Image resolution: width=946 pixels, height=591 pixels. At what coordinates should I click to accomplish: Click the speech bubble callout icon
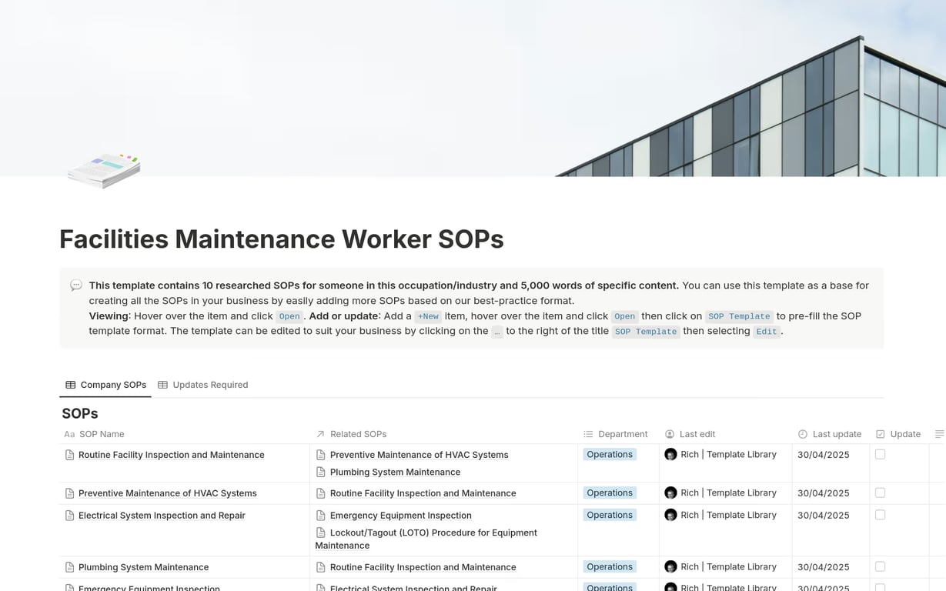click(x=76, y=285)
